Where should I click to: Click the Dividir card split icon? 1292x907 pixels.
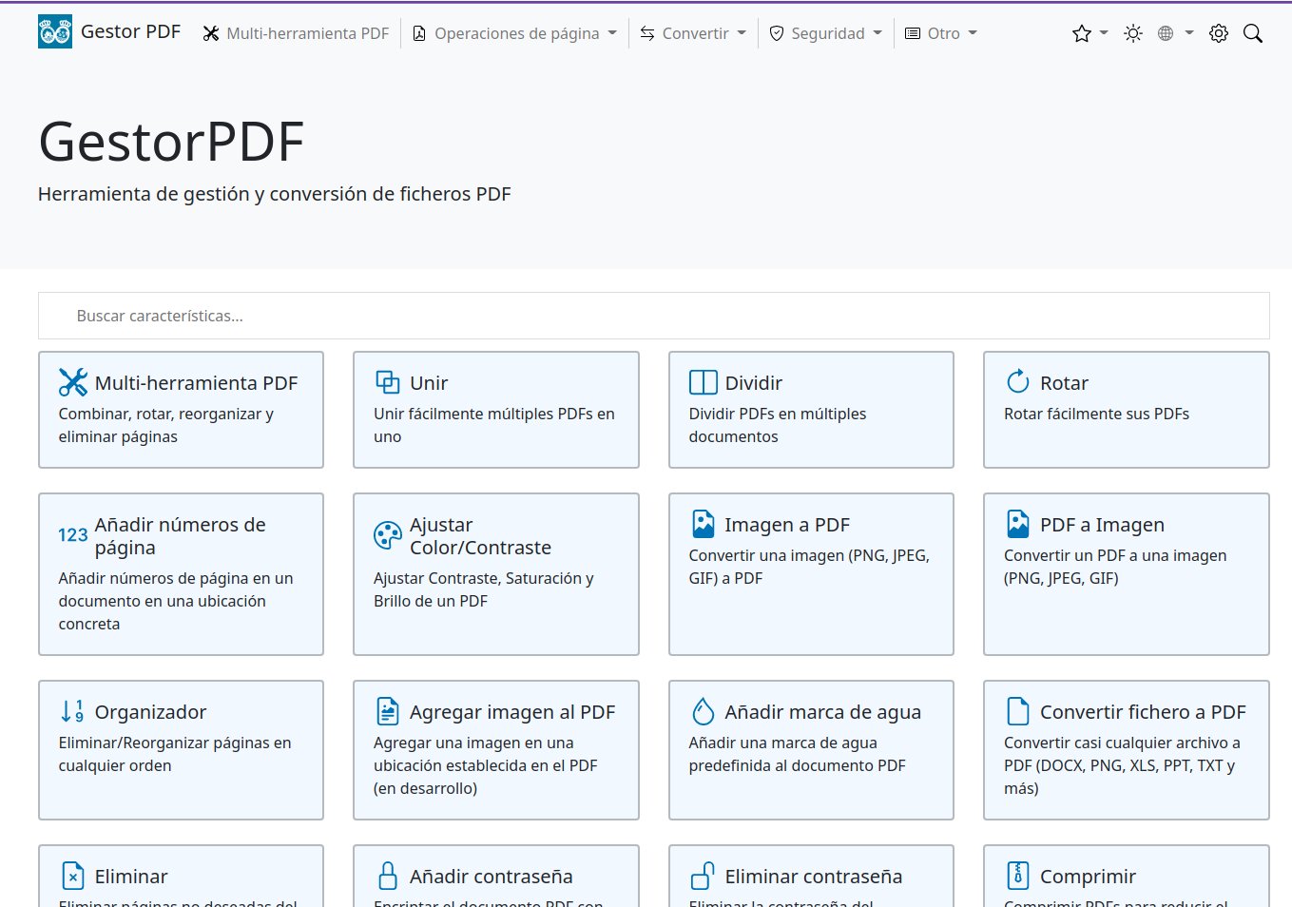[704, 382]
